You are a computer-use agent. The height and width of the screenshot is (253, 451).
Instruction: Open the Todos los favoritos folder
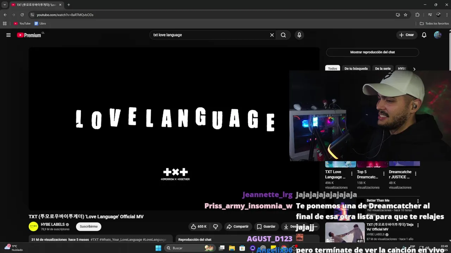coord(434,24)
